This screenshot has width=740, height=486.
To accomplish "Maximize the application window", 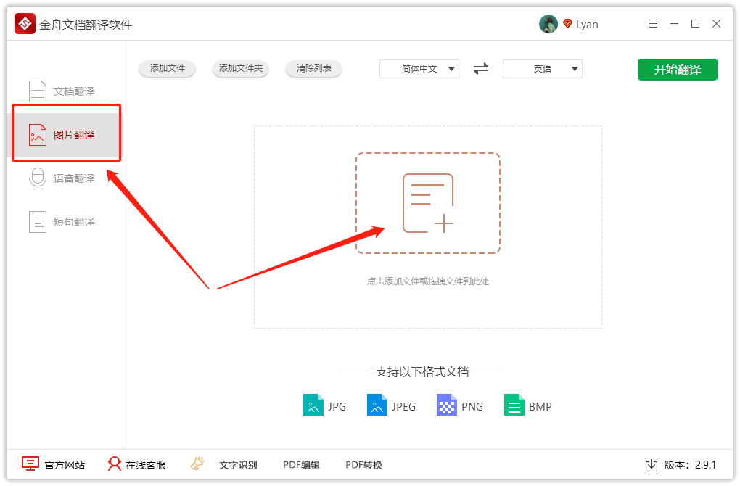I will click(695, 24).
